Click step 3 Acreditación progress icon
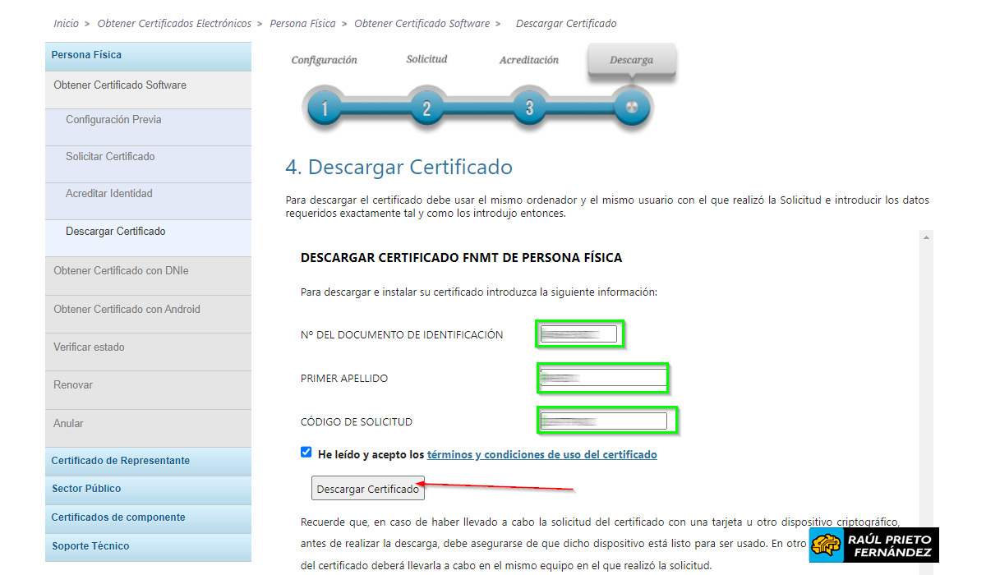 (x=529, y=107)
